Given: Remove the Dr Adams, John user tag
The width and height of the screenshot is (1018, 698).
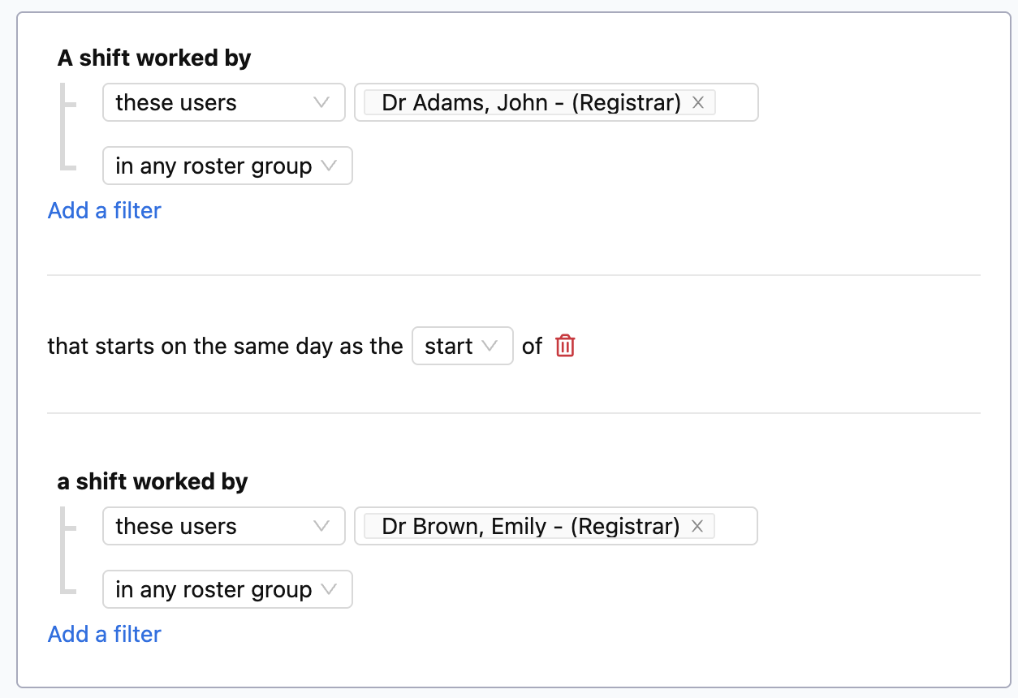Looking at the screenshot, I should (x=697, y=102).
